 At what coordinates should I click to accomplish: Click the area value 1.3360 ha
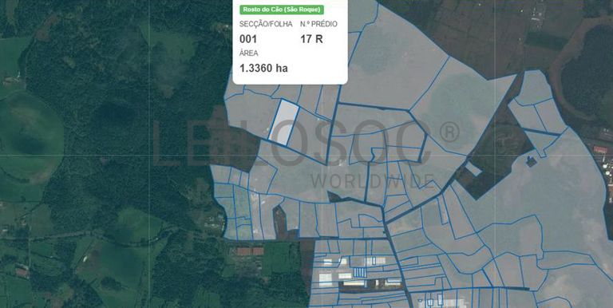pos(263,69)
